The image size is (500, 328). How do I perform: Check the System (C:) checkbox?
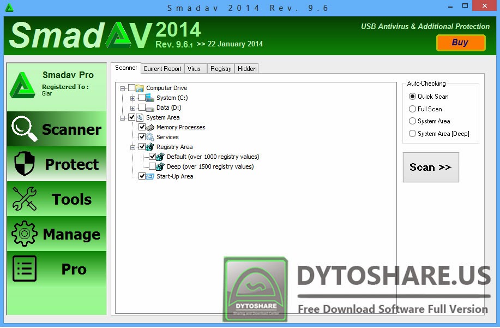[142, 98]
